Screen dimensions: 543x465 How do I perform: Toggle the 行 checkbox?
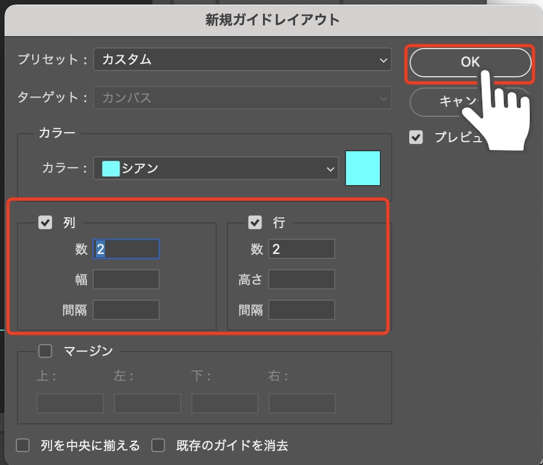[x=255, y=223]
